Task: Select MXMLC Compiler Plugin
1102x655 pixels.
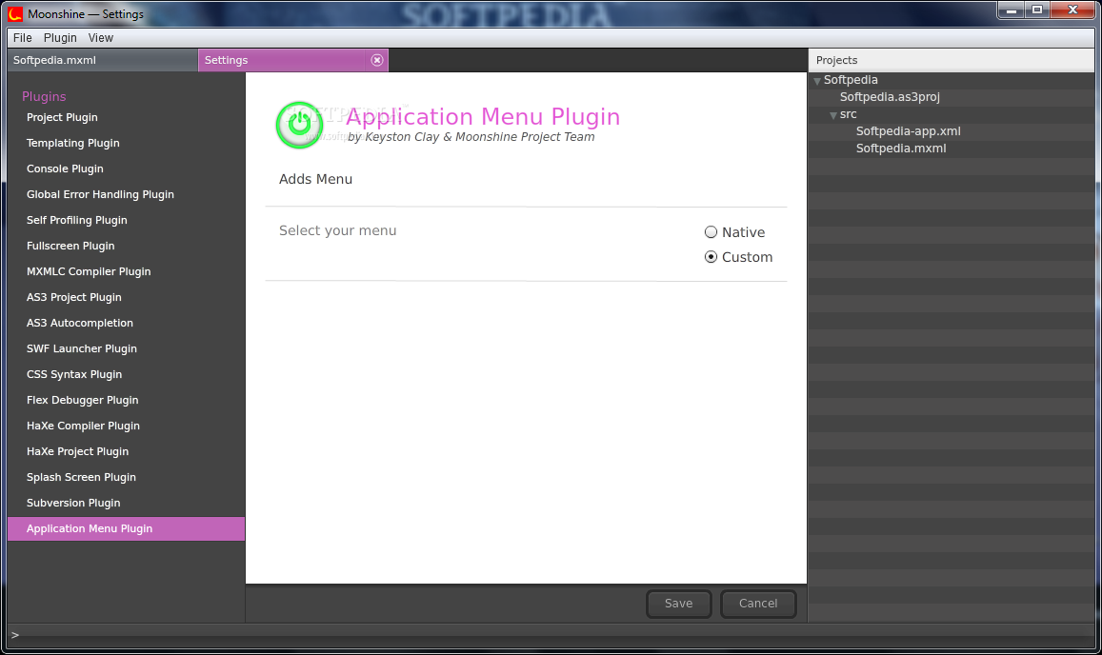Action: (x=127, y=271)
